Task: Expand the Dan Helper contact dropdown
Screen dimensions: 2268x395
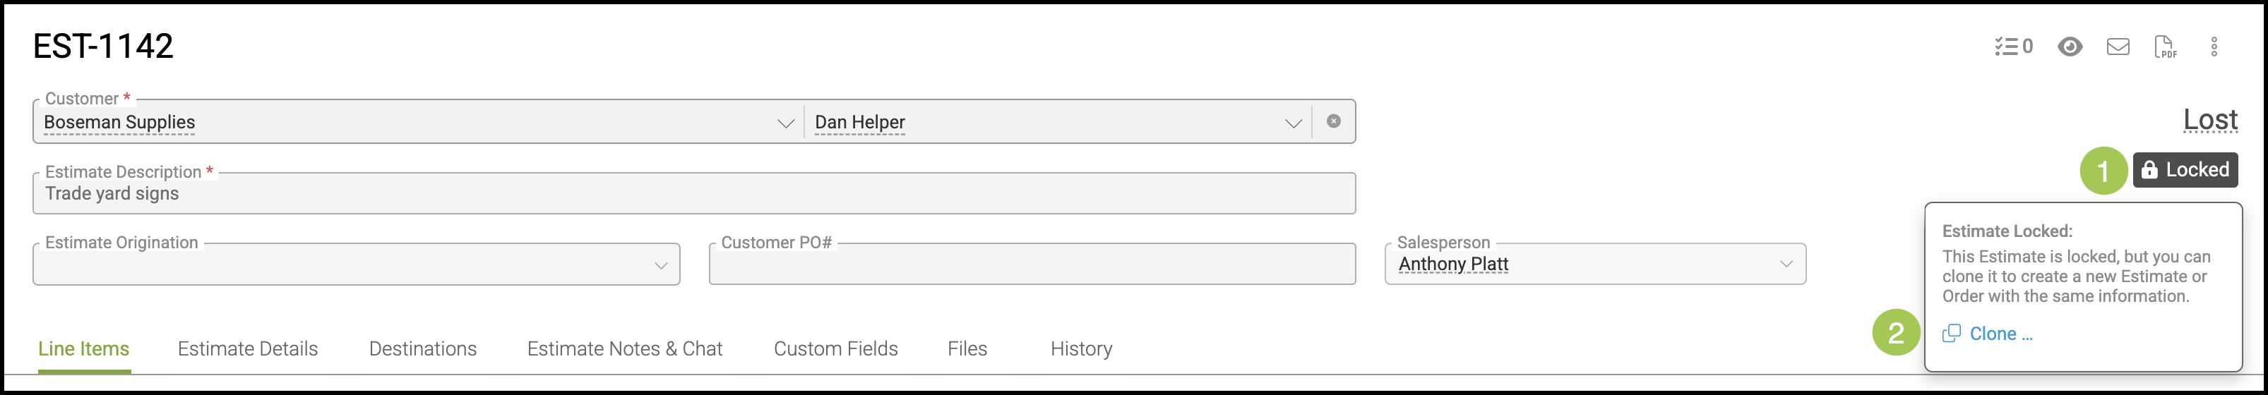Action: (1292, 123)
